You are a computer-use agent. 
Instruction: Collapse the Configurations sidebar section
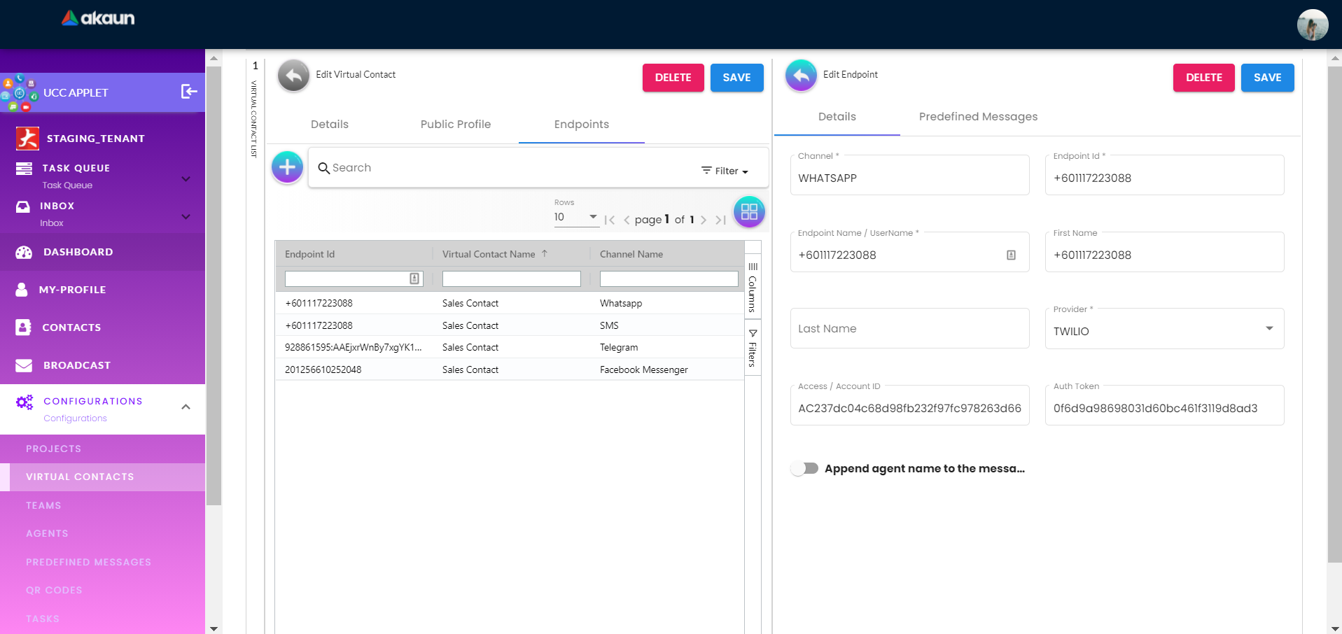click(186, 407)
